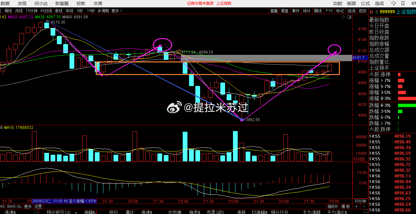Open the 发现 menu
The height and width of the screenshot is (214, 416).
tap(22, 3)
